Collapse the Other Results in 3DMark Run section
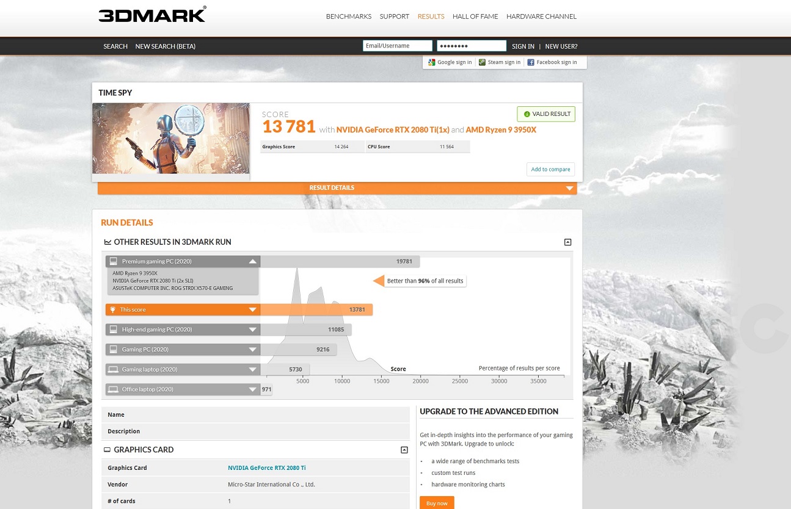Screen dimensions: 791x509 [567, 242]
